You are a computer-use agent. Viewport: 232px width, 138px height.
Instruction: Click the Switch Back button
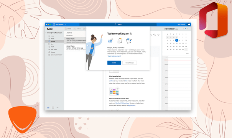pos(130,63)
